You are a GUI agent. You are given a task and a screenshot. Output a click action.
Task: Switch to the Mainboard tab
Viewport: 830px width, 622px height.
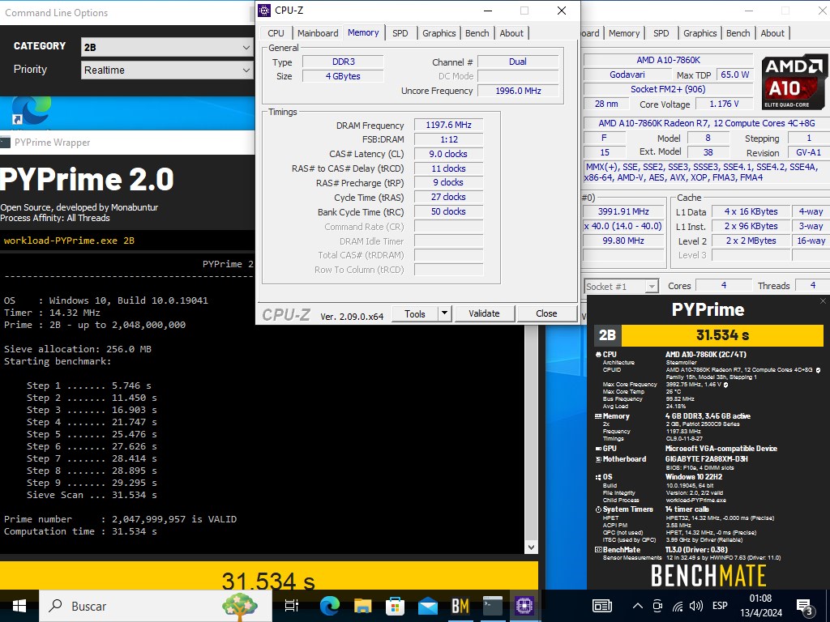[318, 32]
